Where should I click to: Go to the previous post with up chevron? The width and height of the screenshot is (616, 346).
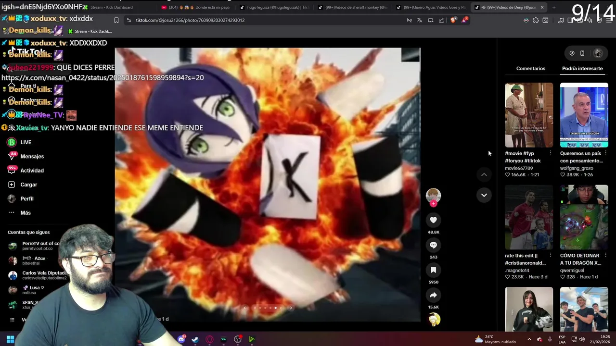(x=484, y=174)
